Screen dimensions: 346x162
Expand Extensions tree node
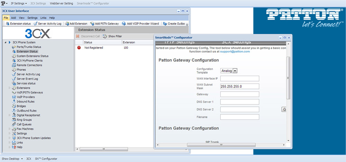(x=9, y=88)
